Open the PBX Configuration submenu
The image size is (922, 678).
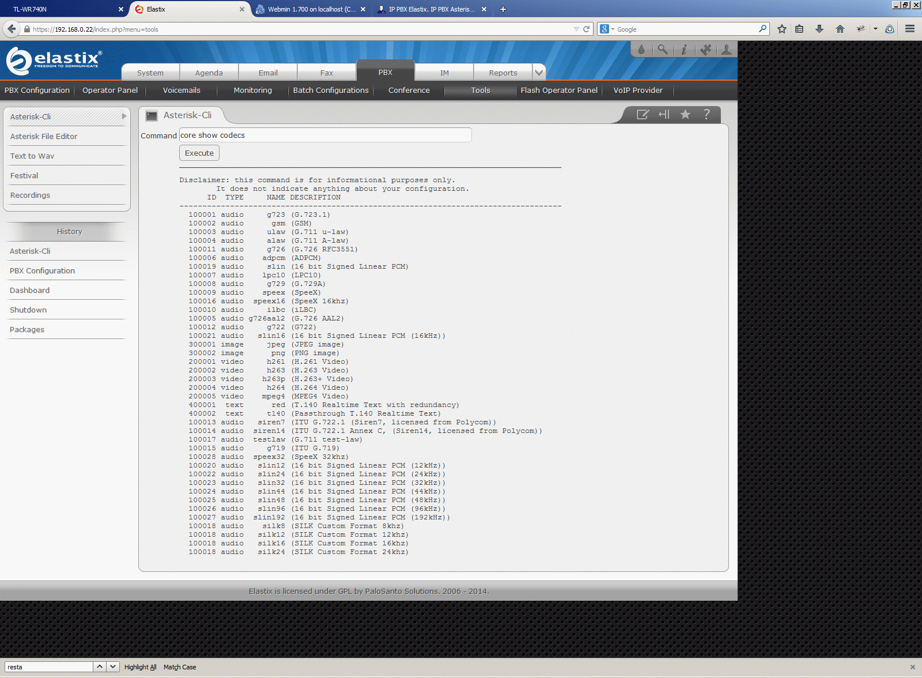click(37, 90)
